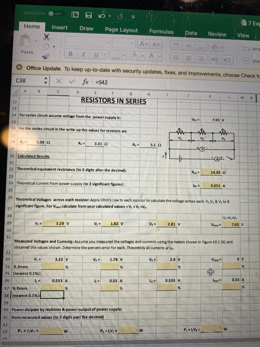Click the Increase Font Size icon

[143, 44]
